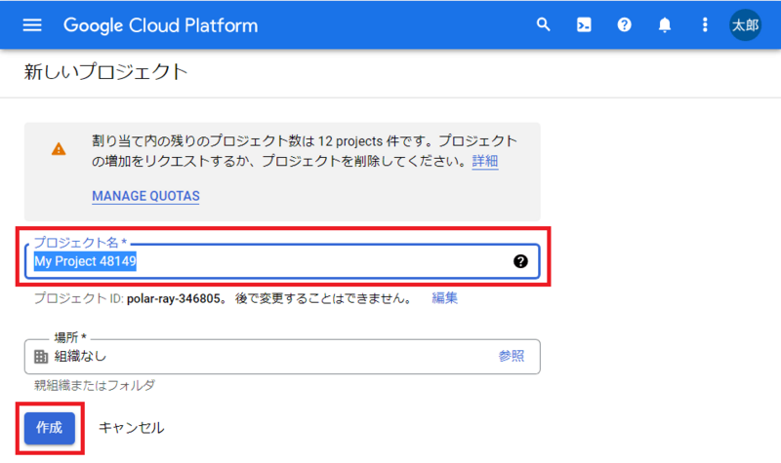781x463 pixels.
Task: Click the MANAGE QUOTAS link
Action: pyautogui.click(x=145, y=196)
